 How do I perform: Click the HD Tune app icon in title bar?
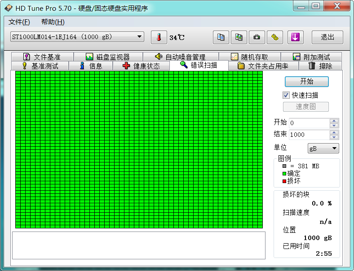coord(9,8)
